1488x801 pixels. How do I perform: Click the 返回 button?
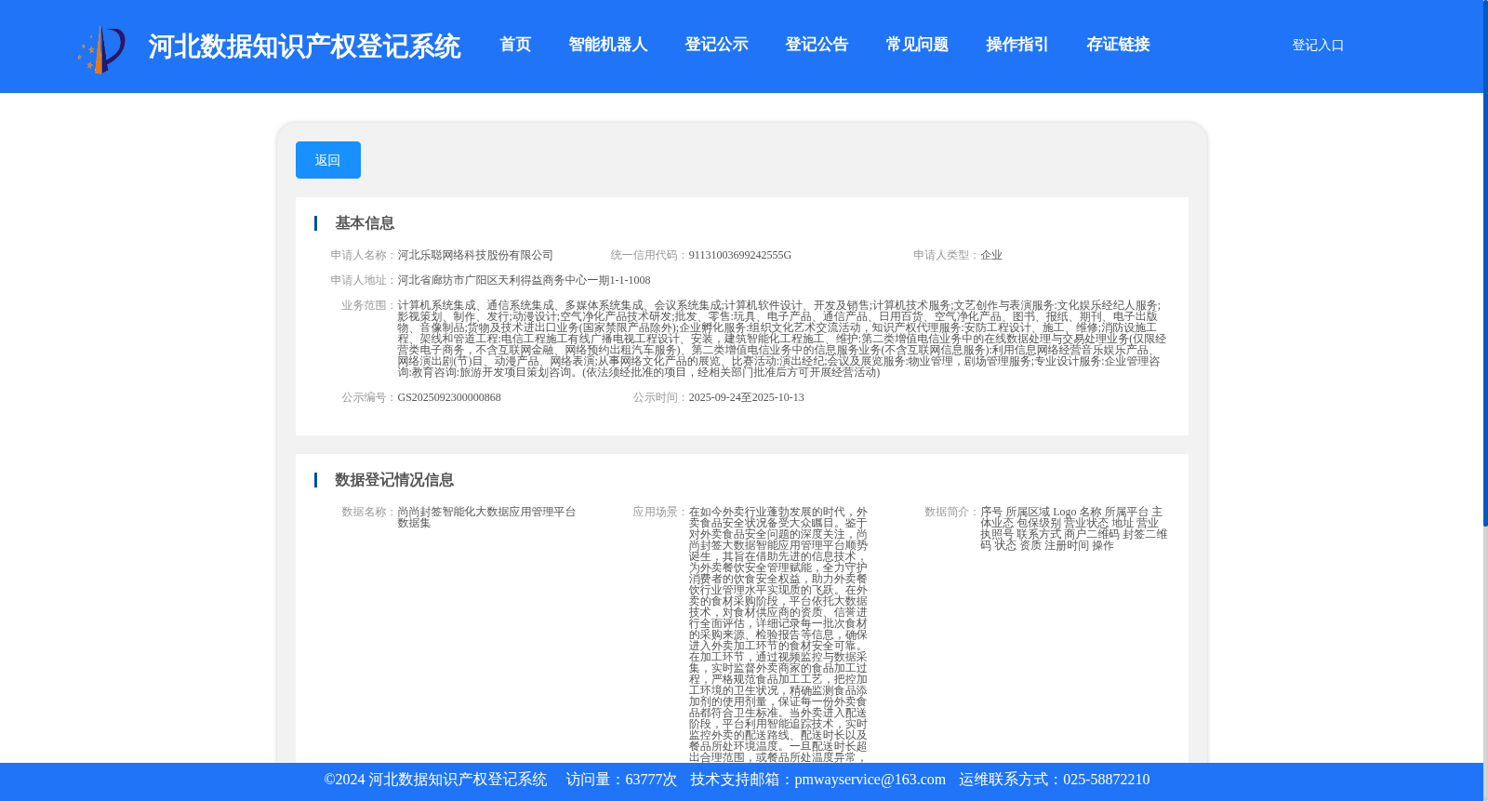click(328, 160)
